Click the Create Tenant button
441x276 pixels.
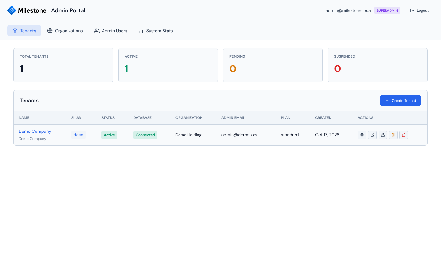pyautogui.click(x=401, y=101)
